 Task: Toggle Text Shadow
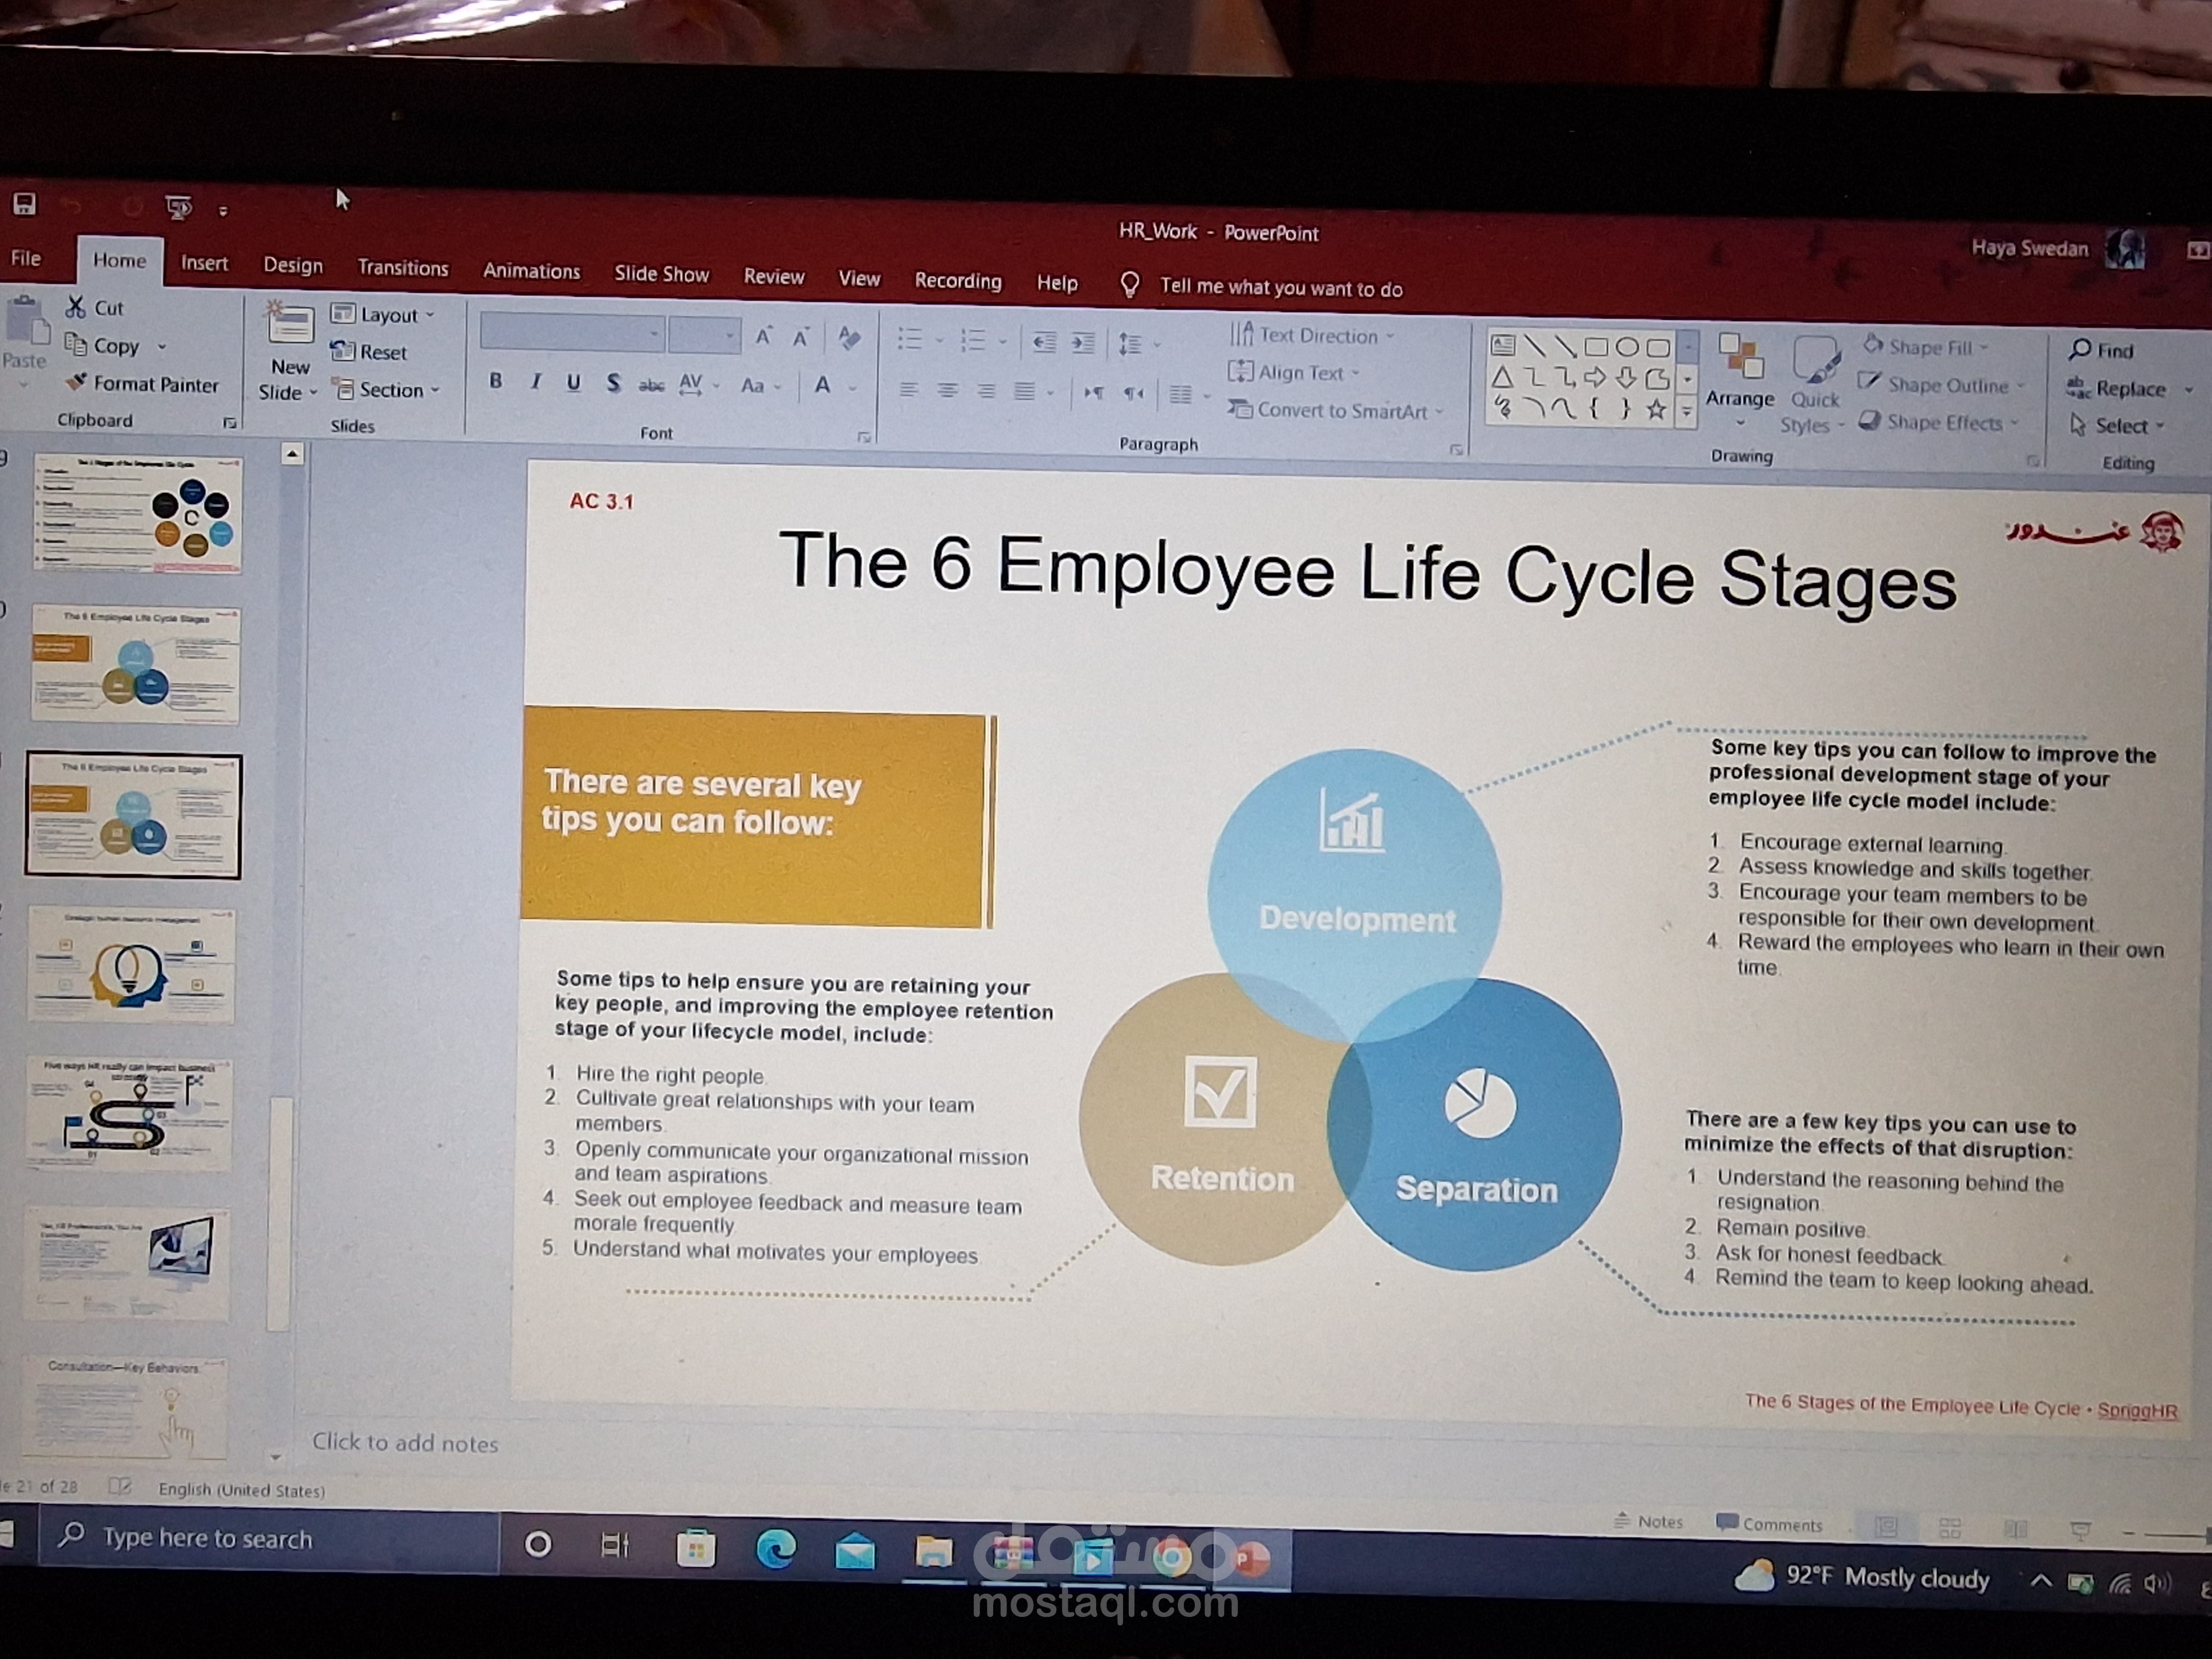(614, 384)
